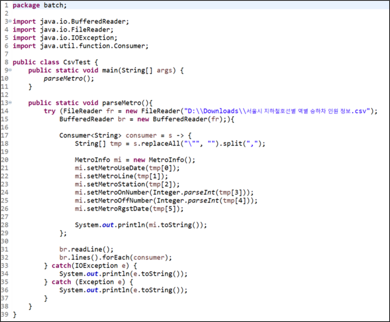Click line number 1 in the gutter
Viewport: 390px width, 322px height.
point(6,5)
